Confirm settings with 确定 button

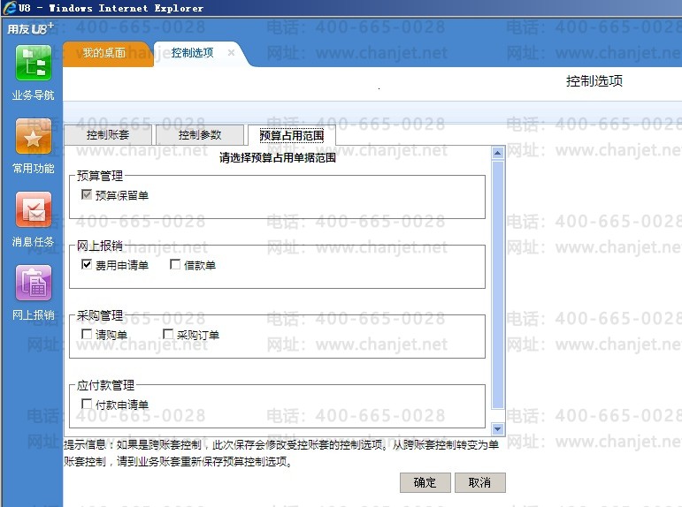pyautogui.click(x=425, y=482)
